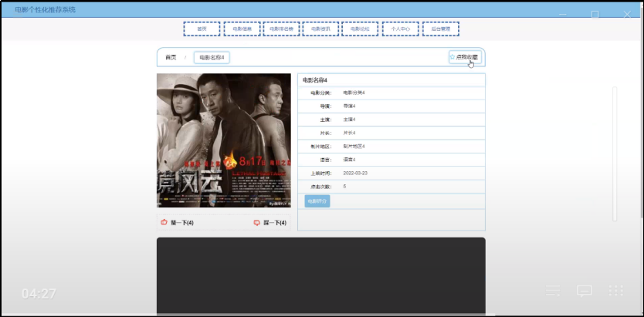The image size is (644, 317).
Task: Click the 赞一下(4) like text
Action: point(182,223)
